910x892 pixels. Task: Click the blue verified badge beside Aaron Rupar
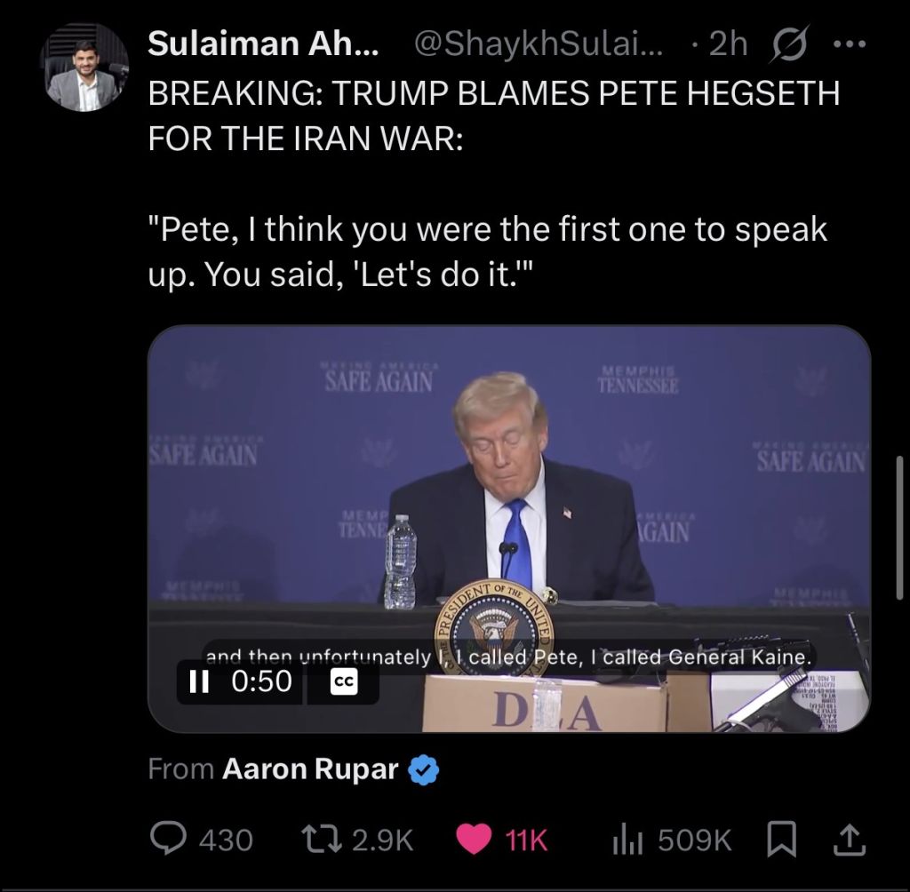(x=424, y=770)
